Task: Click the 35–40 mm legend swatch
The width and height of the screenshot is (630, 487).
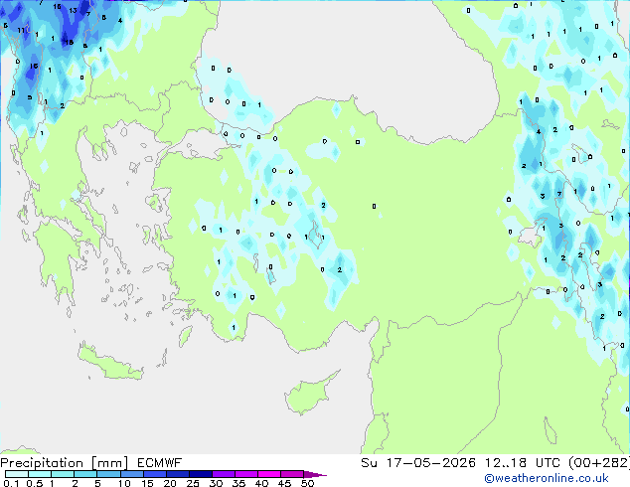Action: point(245,474)
